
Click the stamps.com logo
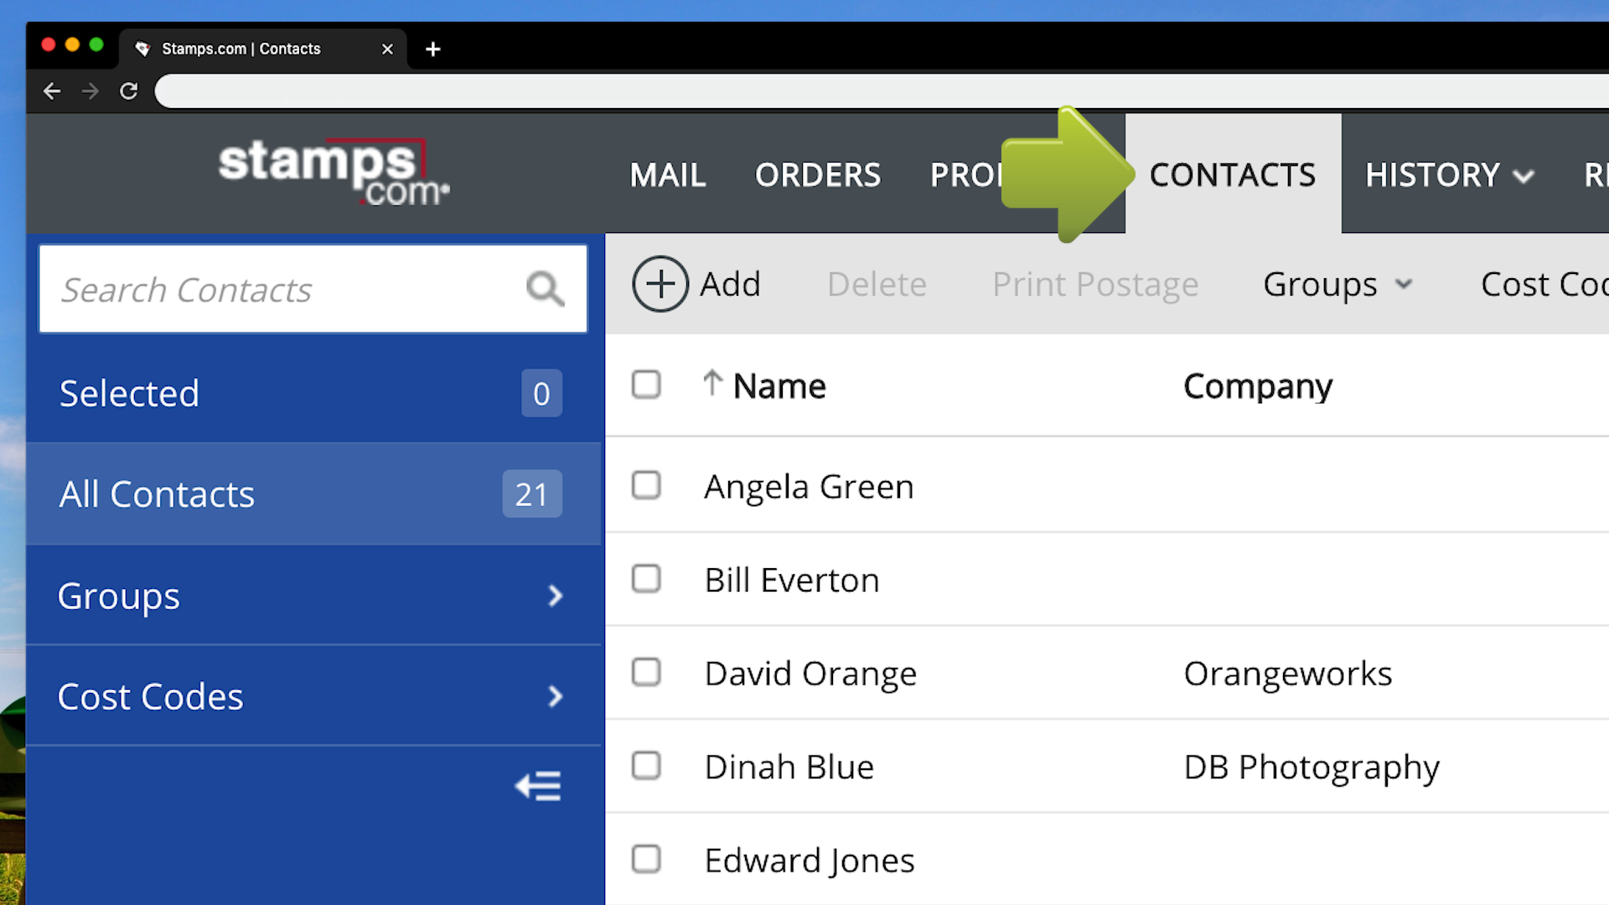coord(333,172)
